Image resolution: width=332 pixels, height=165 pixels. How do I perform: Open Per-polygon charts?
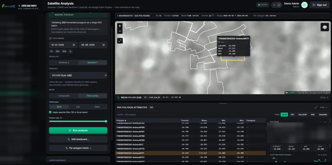78,148
